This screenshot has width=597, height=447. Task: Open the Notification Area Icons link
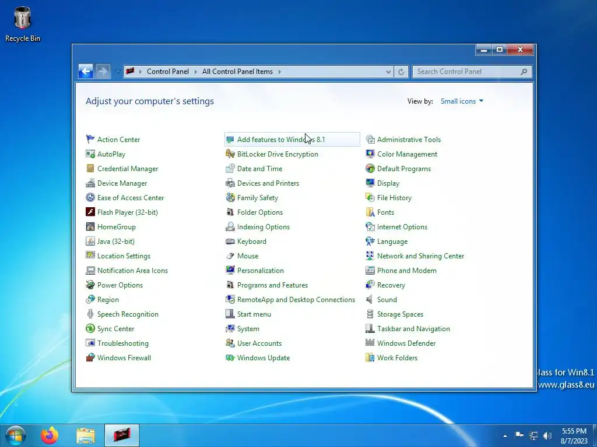coord(132,271)
